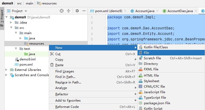
Task: Click File in the New submenu
Action: [x=147, y=53]
